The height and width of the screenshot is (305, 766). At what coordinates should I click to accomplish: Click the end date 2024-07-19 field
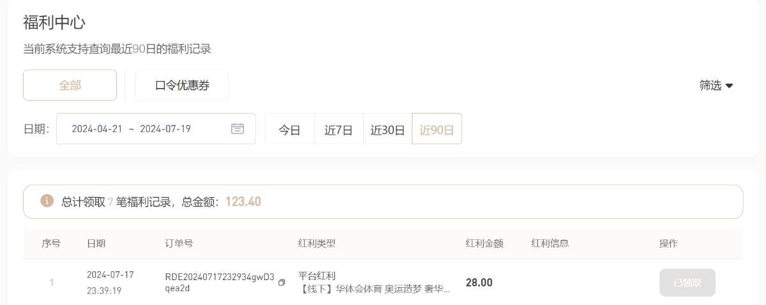[165, 129]
